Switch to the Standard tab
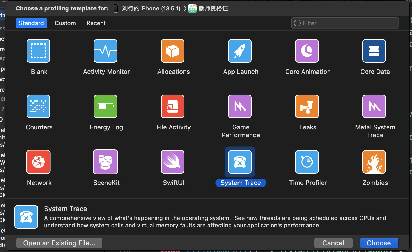This screenshot has width=412, height=252. [x=31, y=23]
